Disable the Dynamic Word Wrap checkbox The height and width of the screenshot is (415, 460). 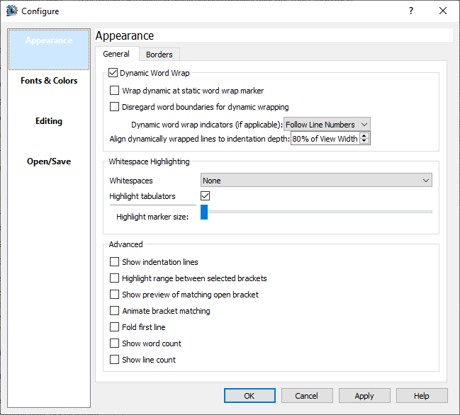click(113, 73)
